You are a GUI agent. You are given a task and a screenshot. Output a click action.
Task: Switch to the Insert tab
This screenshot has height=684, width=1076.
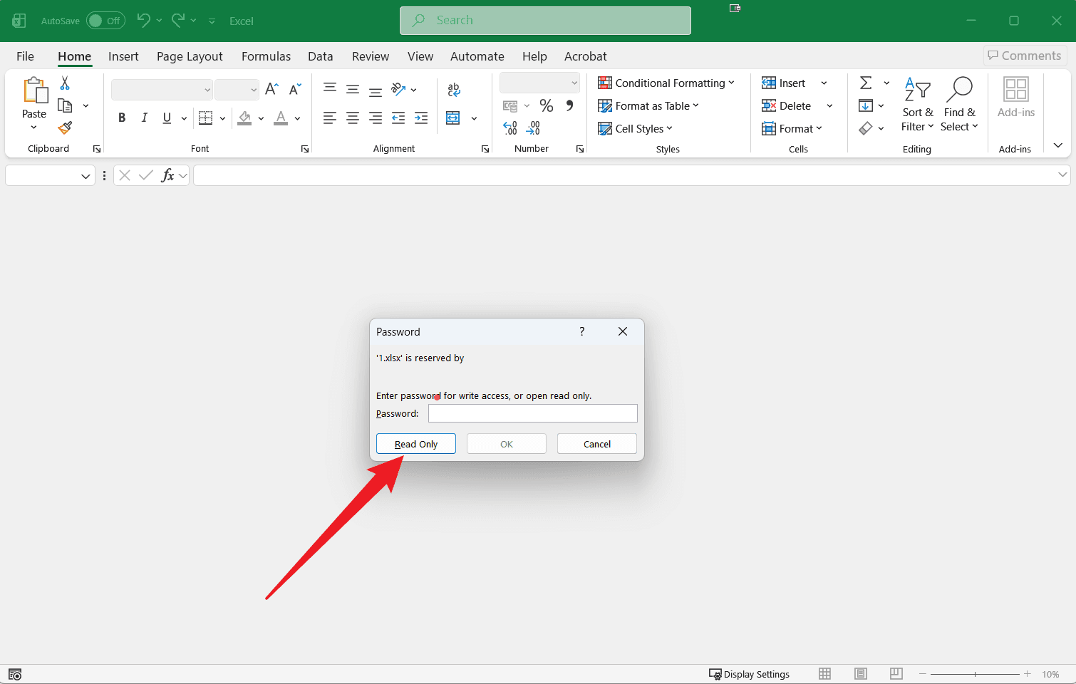[123, 56]
